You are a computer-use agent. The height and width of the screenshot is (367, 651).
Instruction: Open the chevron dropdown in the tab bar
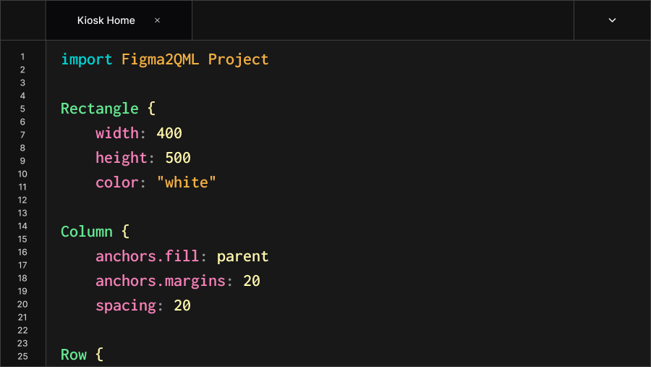point(612,20)
